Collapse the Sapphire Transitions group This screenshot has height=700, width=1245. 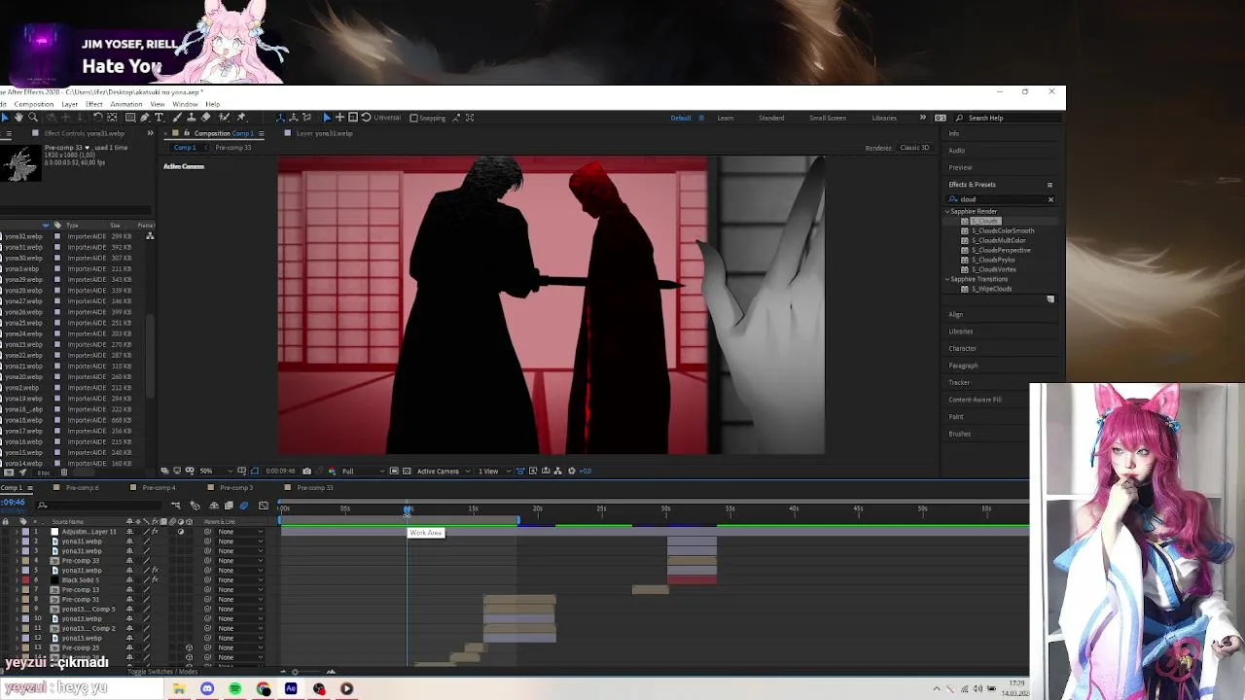point(947,280)
